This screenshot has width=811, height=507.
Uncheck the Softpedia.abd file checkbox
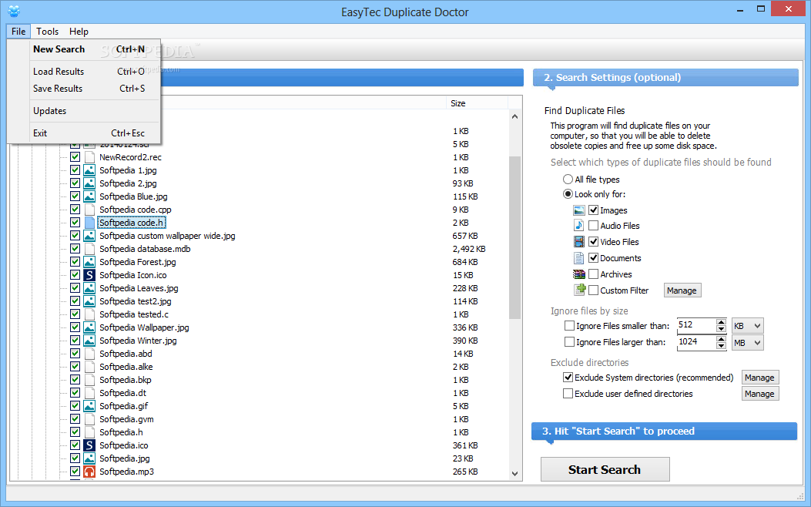(75, 354)
